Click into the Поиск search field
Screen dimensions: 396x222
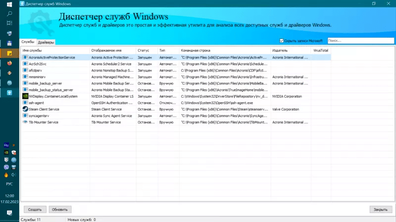tap(361, 40)
